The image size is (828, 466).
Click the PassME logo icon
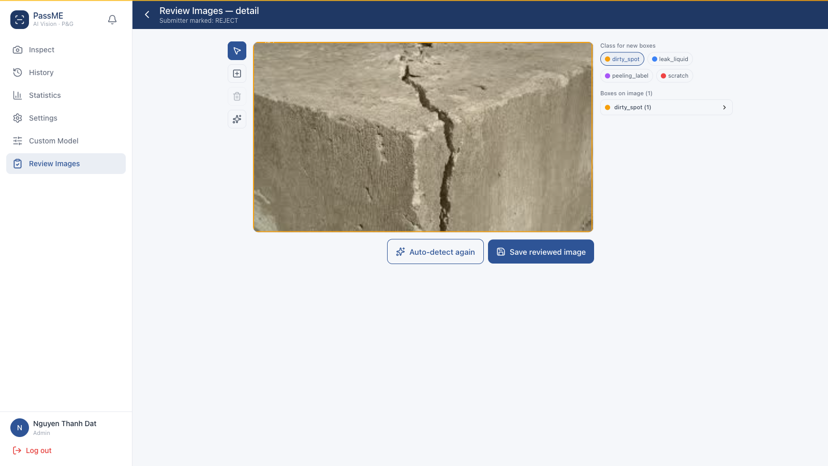pyautogui.click(x=20, y=20)
